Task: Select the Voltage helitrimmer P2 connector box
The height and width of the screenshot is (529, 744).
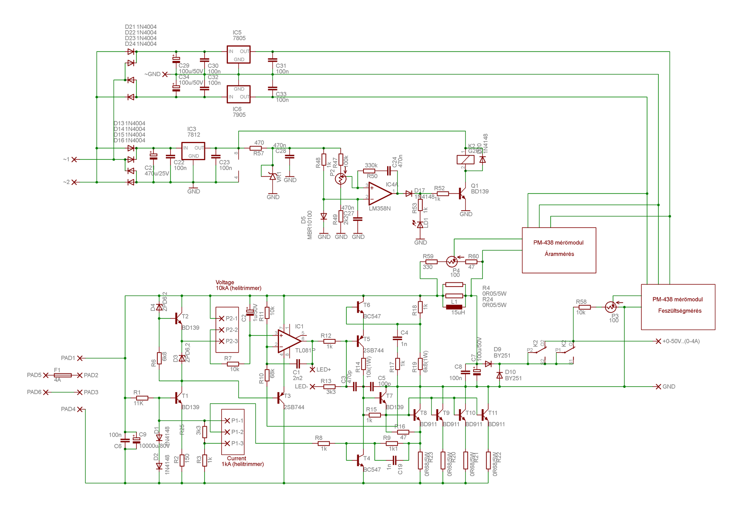Action: pos(227,330)
